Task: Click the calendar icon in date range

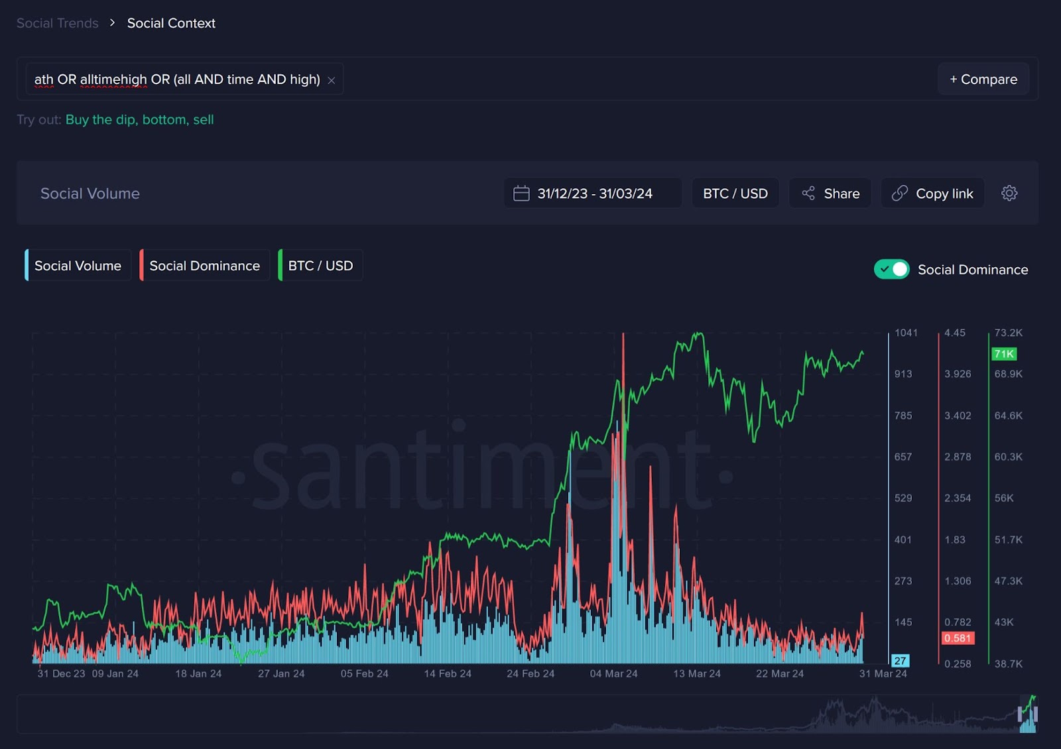Action: pyautogui.click(x=521, y=193)
